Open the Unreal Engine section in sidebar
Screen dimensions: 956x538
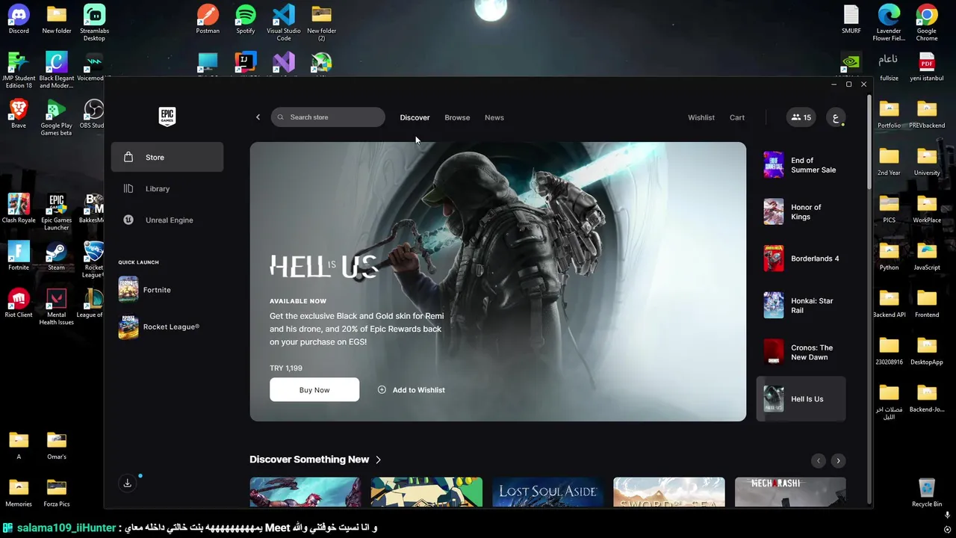tap(167, 220)
